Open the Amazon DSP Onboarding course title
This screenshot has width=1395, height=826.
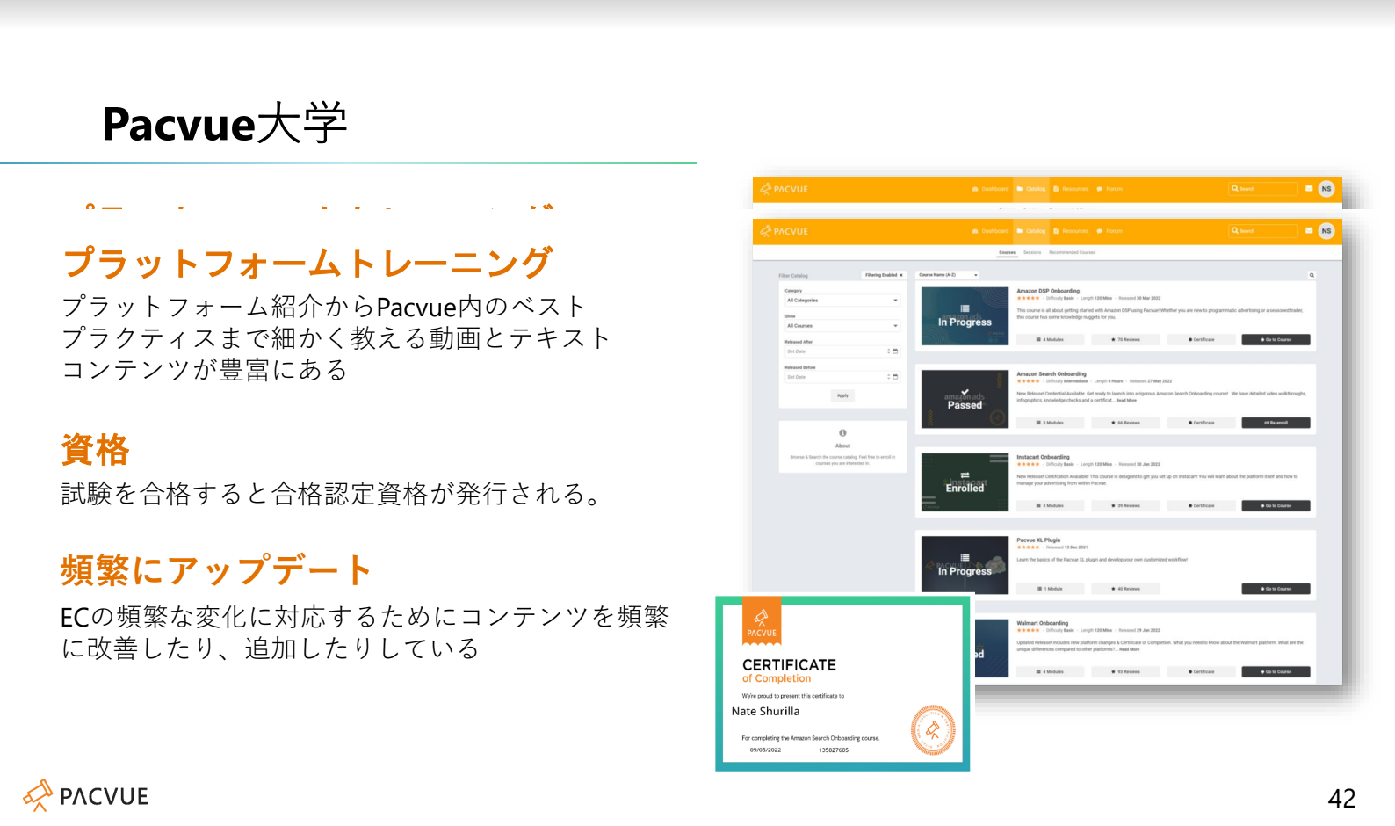pyautogui.click(x=1048, y=291)
